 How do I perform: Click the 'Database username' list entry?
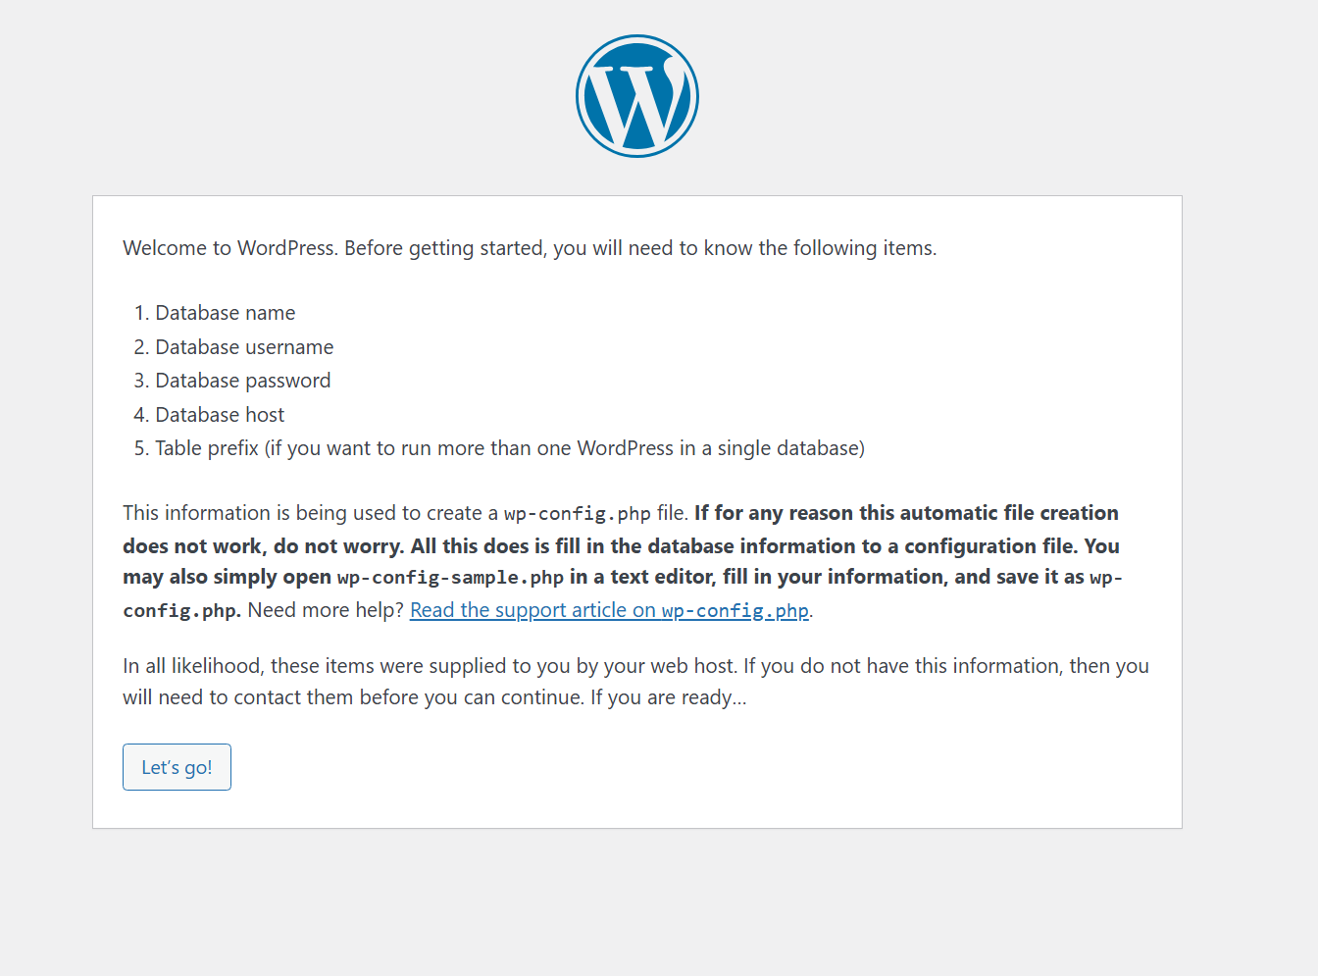coord(244,346)
